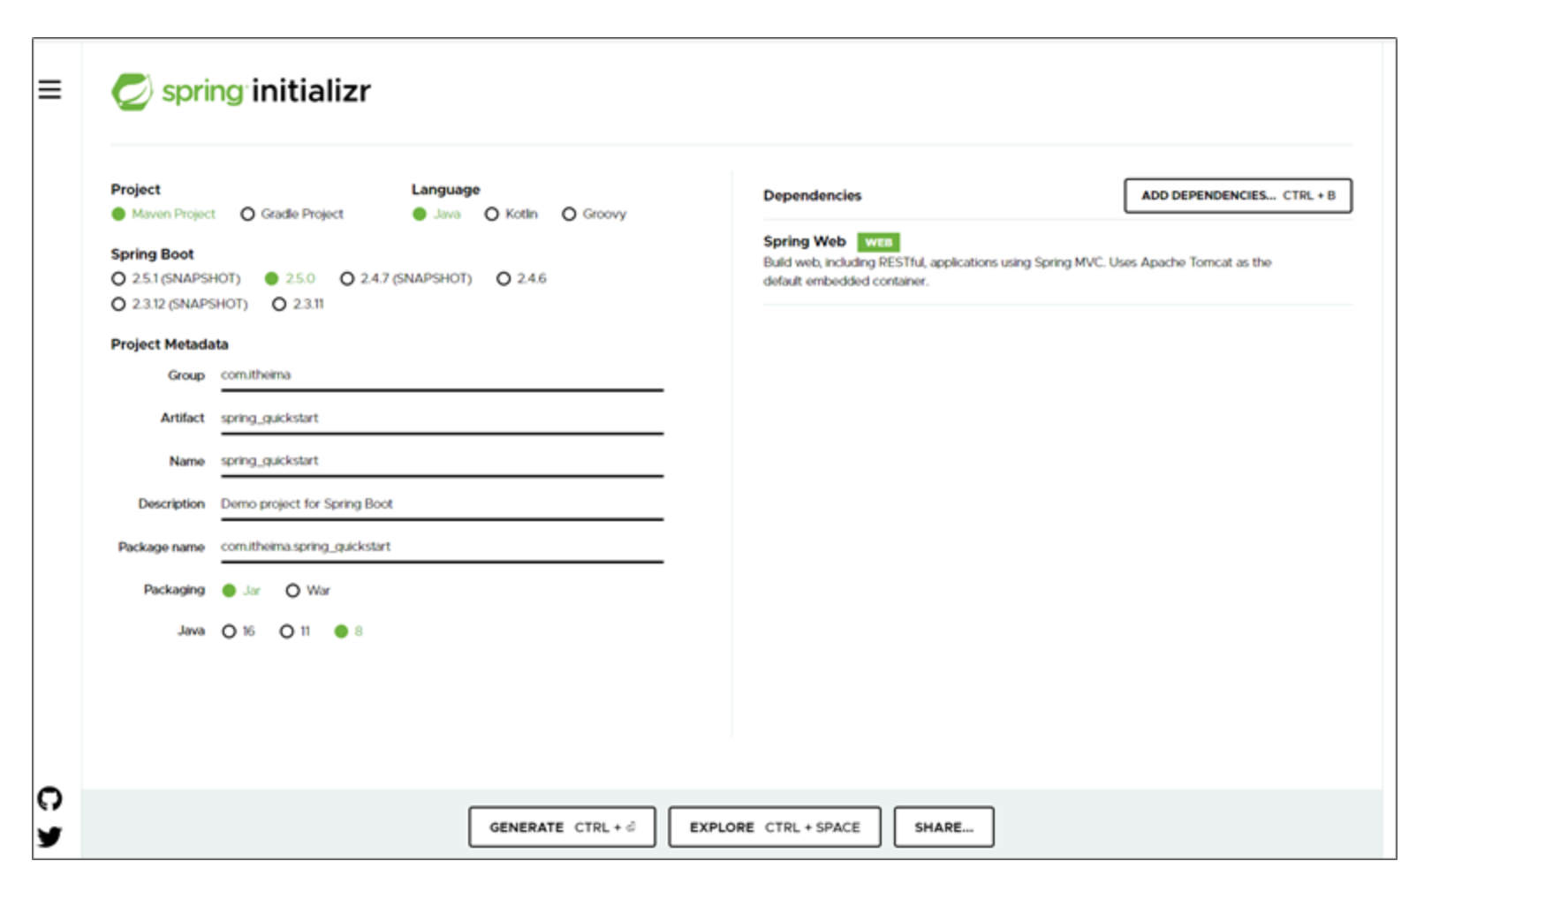Click the Share button
Screen dimensions: 1553x899
pyautogui.click(x=943, y=827)
